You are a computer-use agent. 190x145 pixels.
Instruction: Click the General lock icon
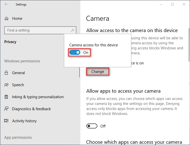[x=6, y=73]
